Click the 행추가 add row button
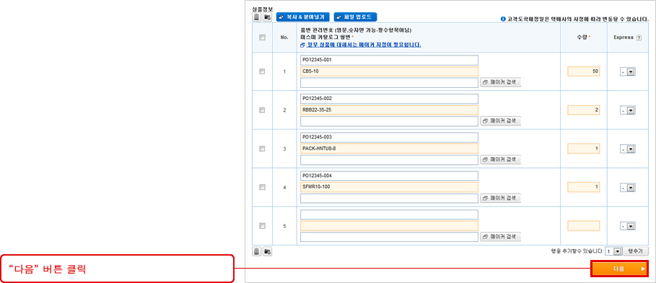The image size is (656, 283). point(636,251)
